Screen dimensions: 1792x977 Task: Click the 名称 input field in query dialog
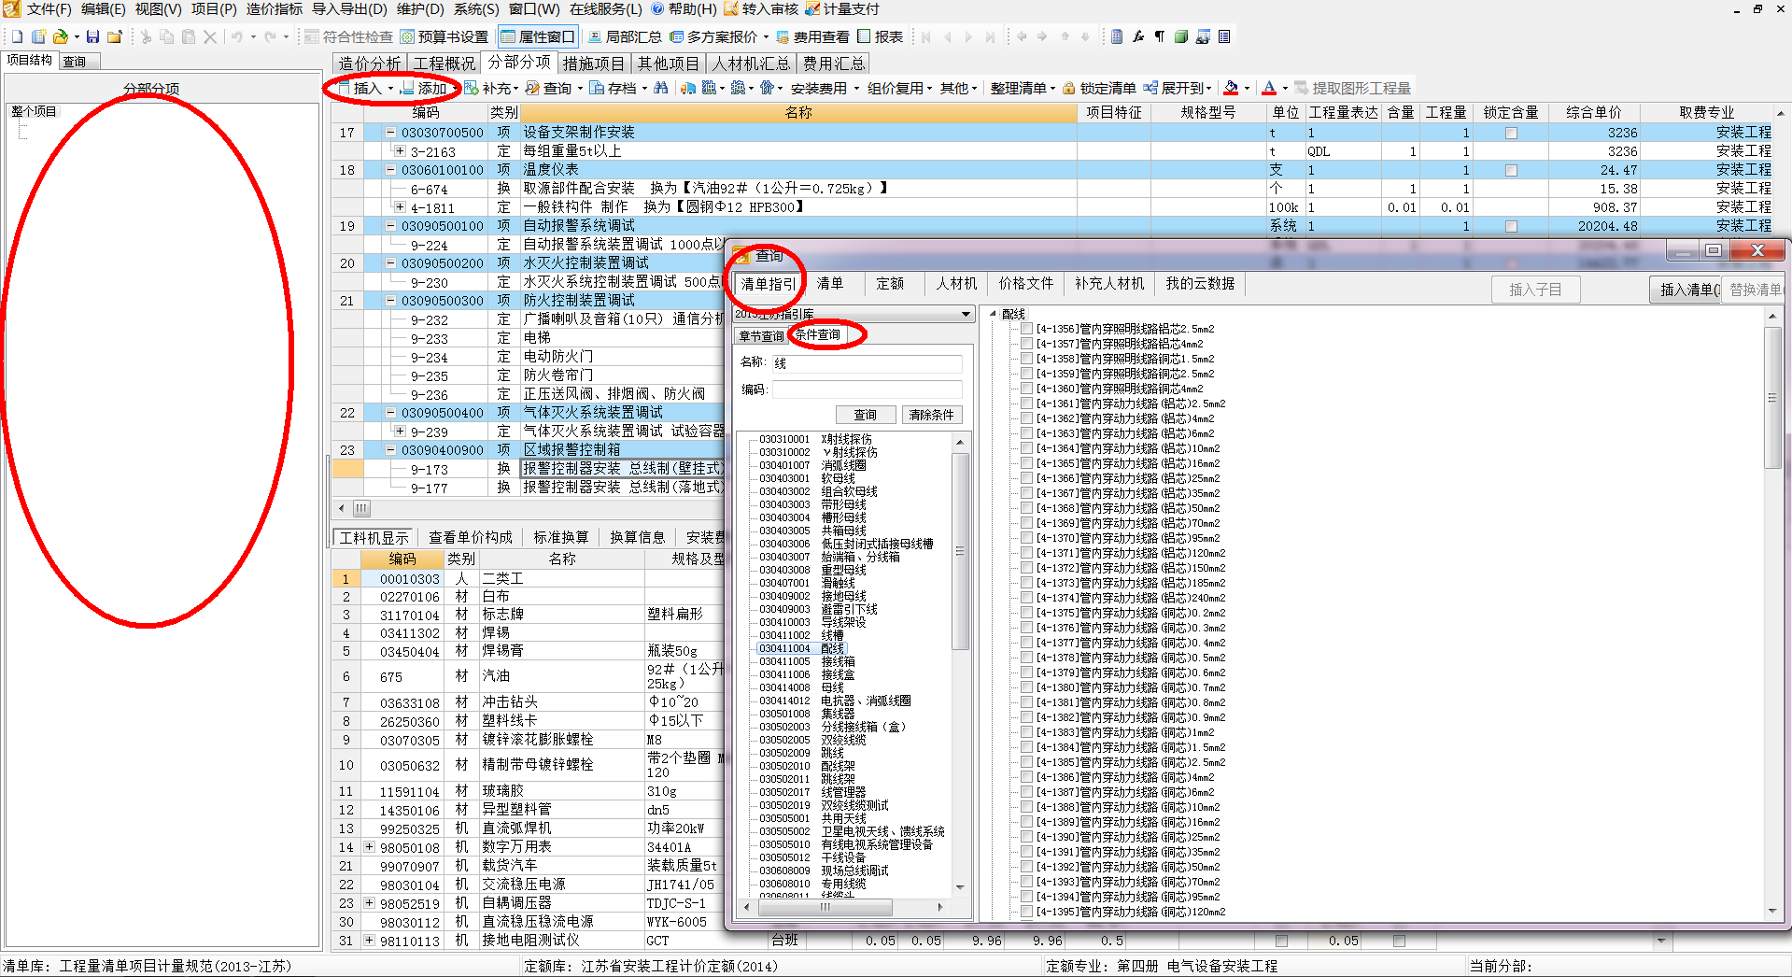pyautogui.click(x=867, y=363)
